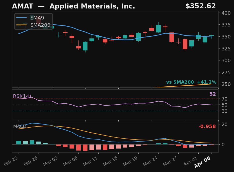Click the large red candle after Mar 24
This screenshot has height=172, width=234.
[x=172, y=37]
